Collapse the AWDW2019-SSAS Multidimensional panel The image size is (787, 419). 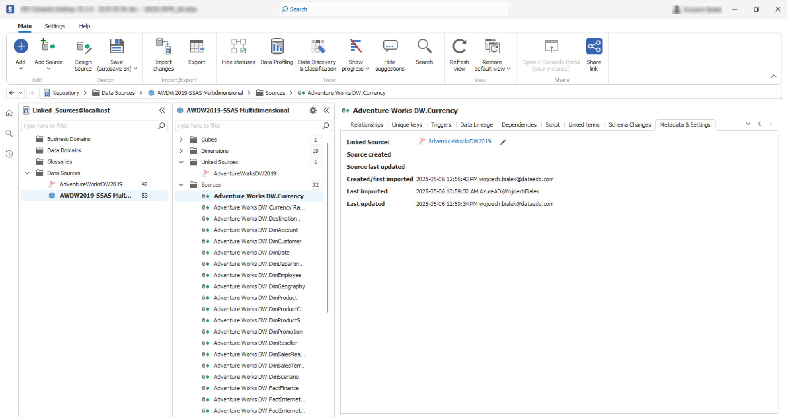[x=326, y=110]
